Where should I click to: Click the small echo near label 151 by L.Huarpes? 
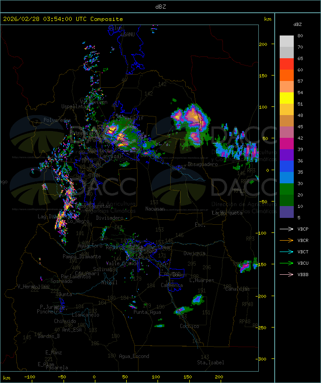(198, 299)
